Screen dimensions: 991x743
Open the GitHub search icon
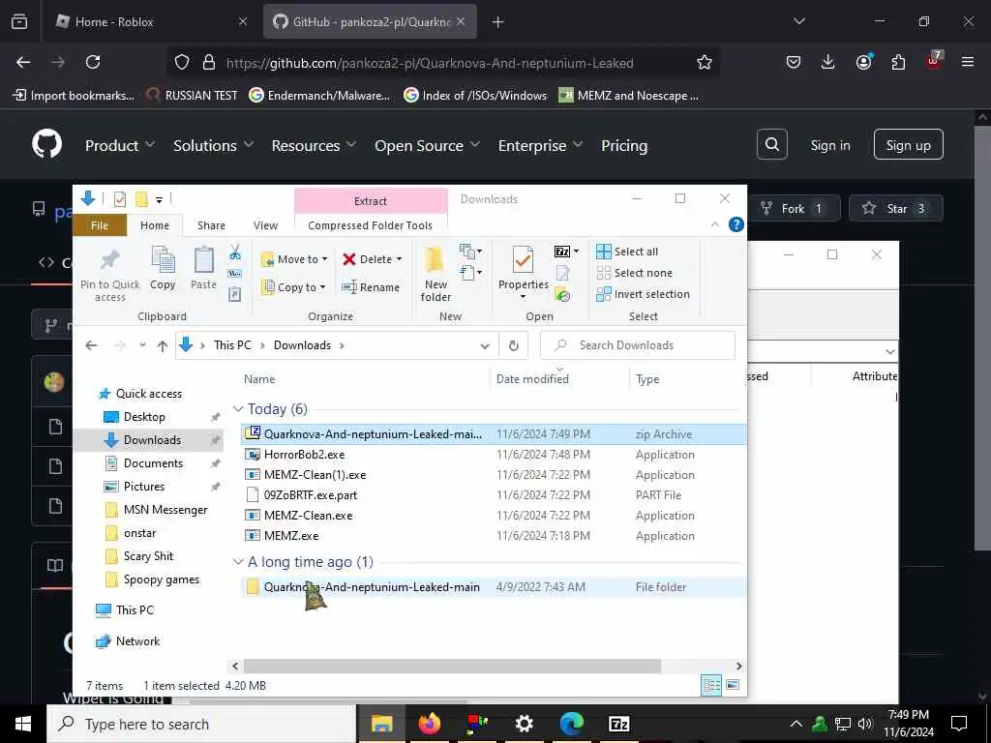(771, 145)
